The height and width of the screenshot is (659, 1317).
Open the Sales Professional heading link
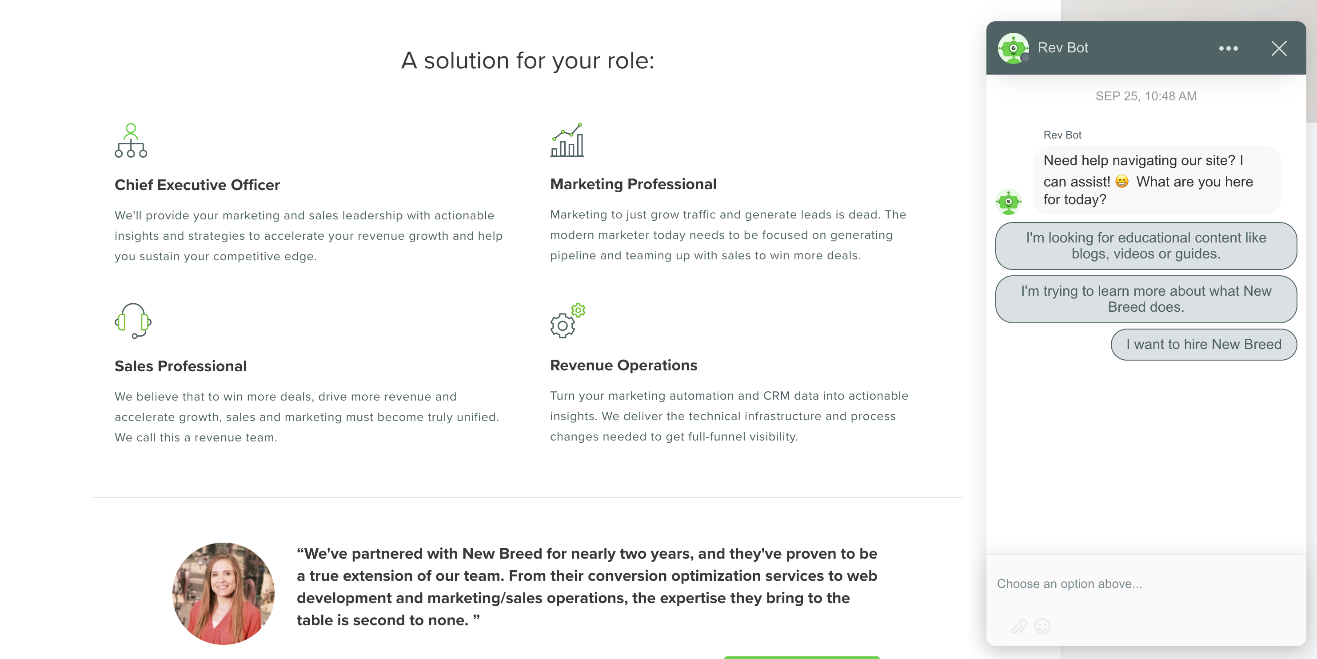[x=180, y=366]
